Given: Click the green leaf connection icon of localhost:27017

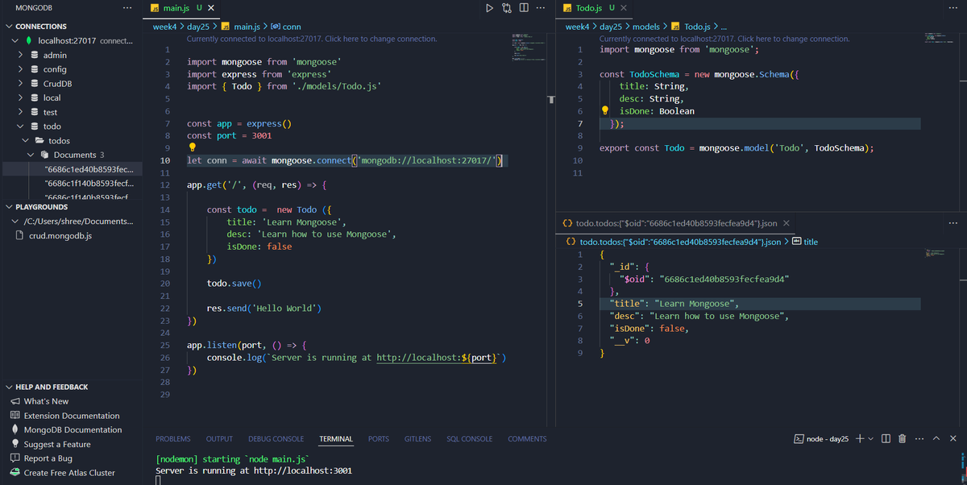Looking at the screenshot, I should (x=29, y=40).
